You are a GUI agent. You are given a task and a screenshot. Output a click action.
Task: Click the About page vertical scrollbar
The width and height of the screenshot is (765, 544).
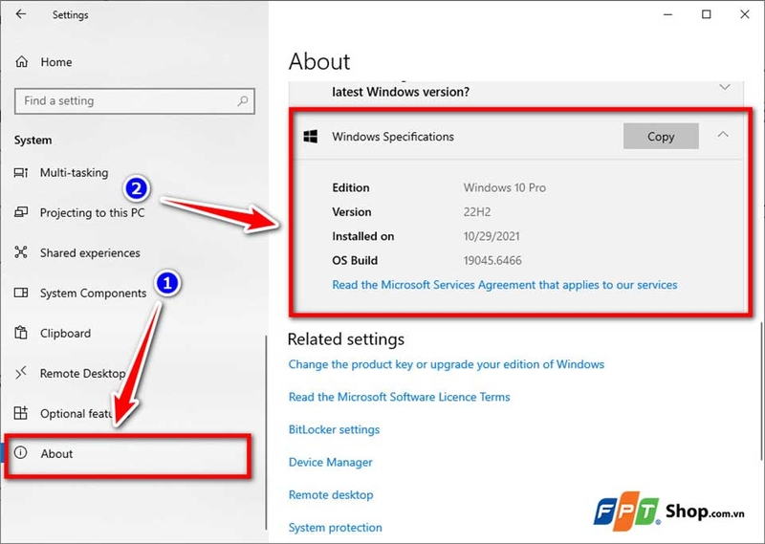coord(761,390)
